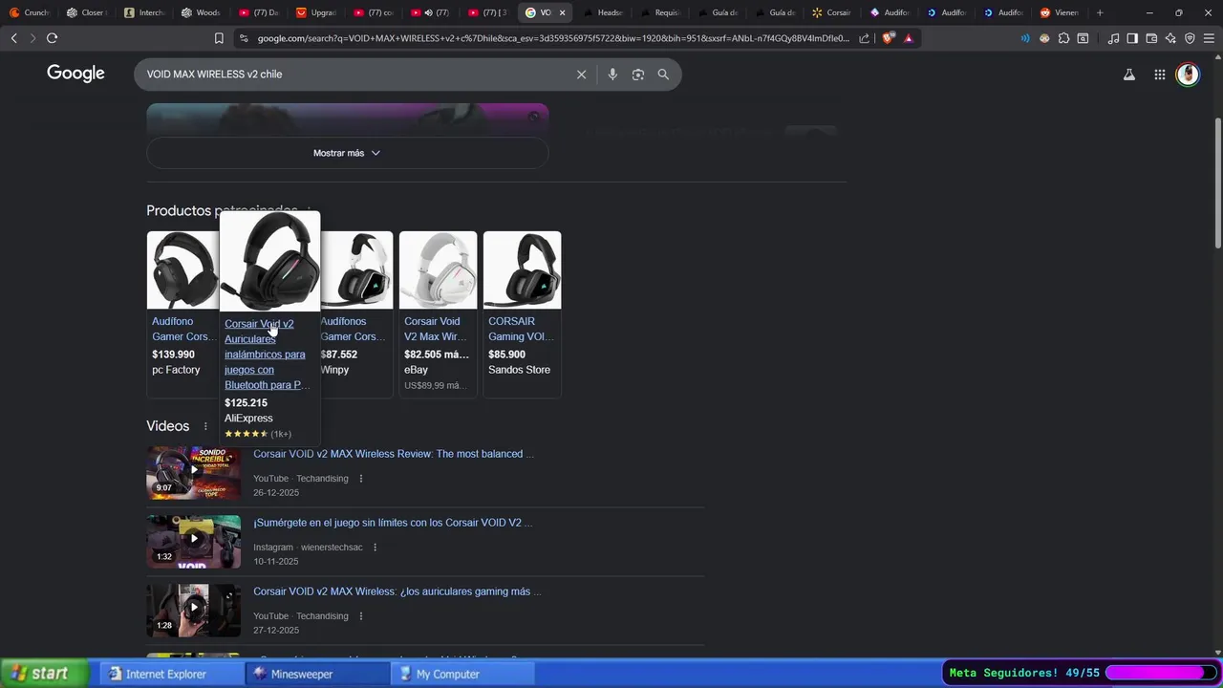Clear the search box with X
Image resolution: width=1223 pixels, height=688 pixels.
coord(581,75)
